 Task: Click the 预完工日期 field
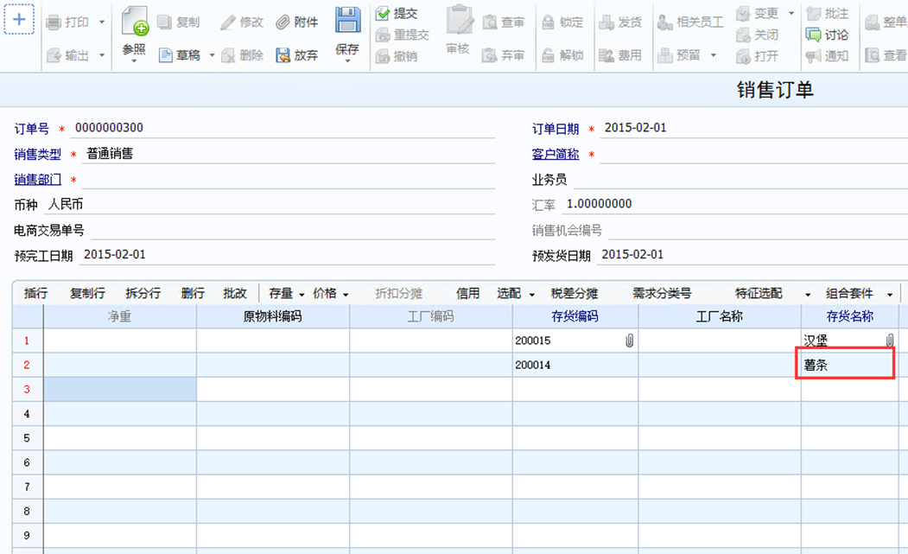point(287,255)
